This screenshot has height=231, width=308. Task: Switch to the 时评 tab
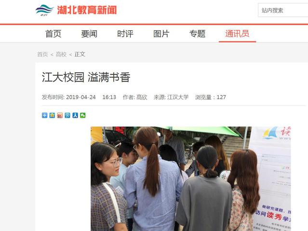point(125,34)
